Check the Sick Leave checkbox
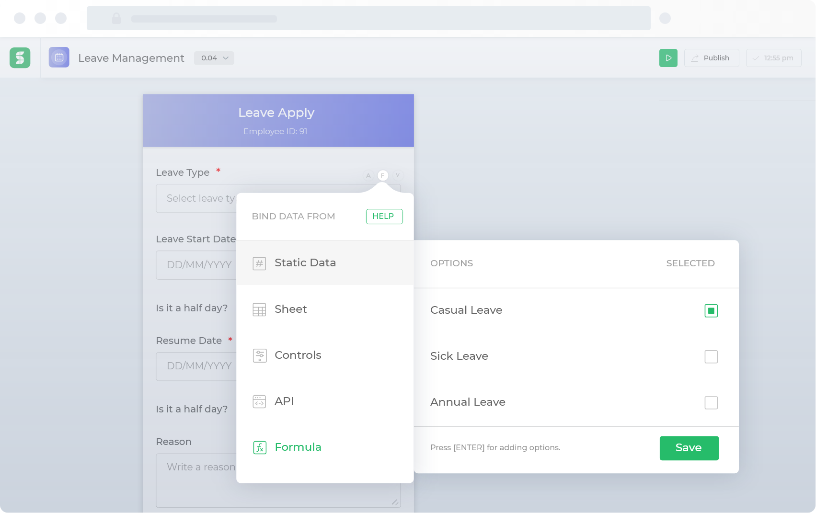 pos(711,357)
